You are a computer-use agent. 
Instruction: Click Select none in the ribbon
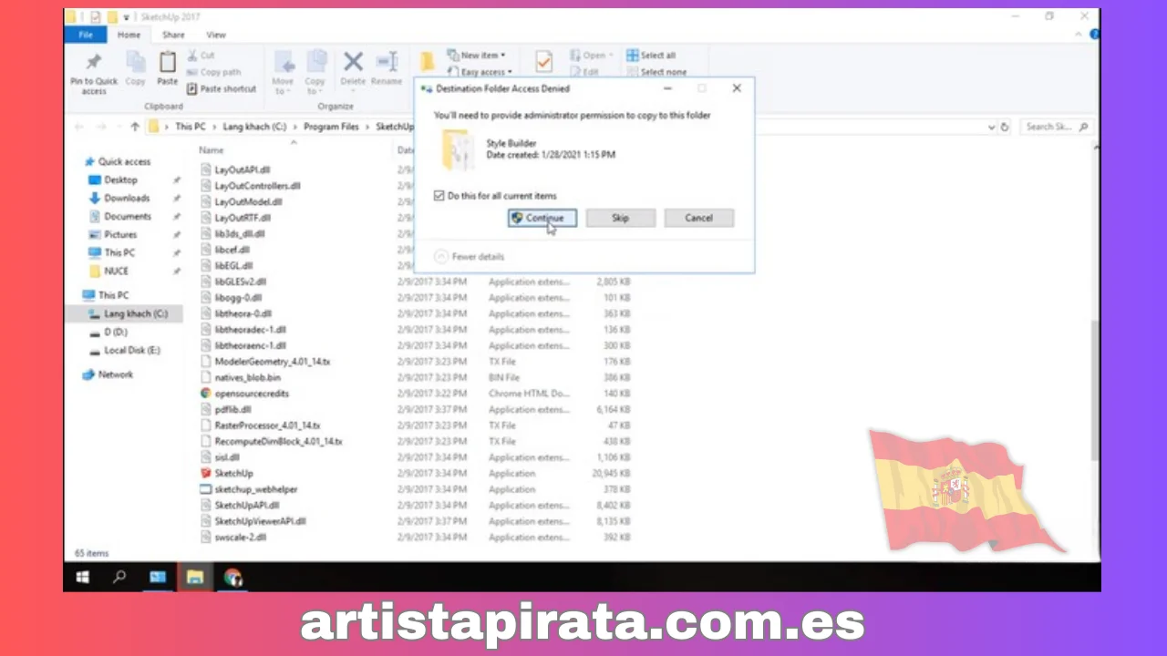click(656, 72)
